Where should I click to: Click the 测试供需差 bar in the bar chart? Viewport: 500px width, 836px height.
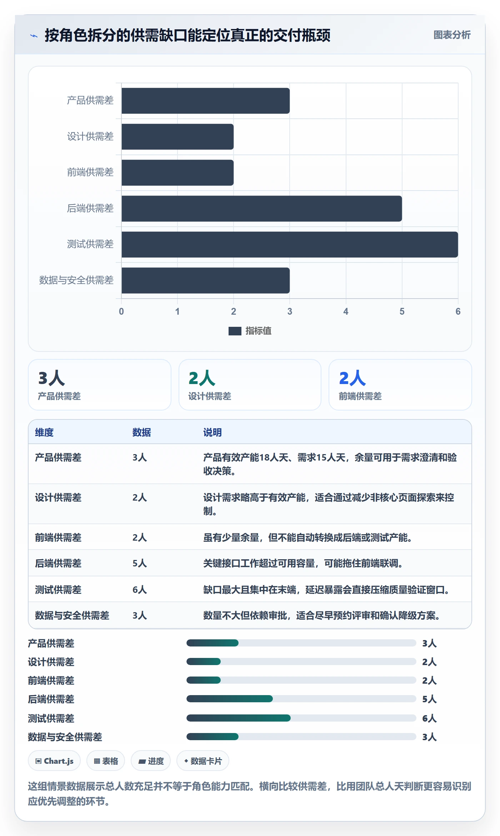coord(290,245)
